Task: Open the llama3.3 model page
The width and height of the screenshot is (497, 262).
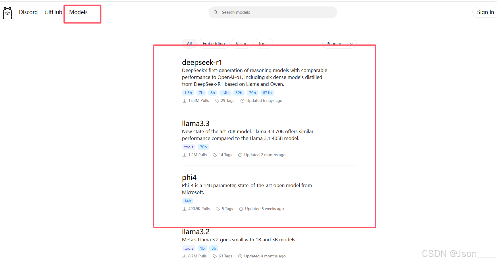Action: pyautogui.click(x=196, y=123)
